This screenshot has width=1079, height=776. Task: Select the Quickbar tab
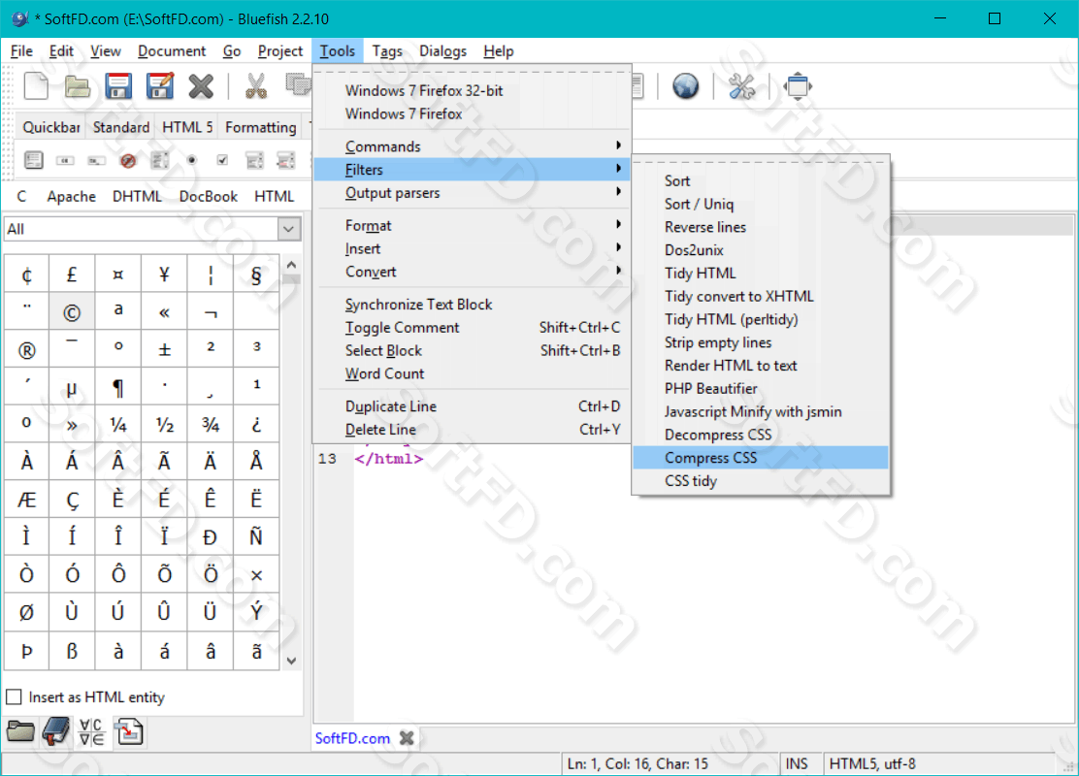50,127
